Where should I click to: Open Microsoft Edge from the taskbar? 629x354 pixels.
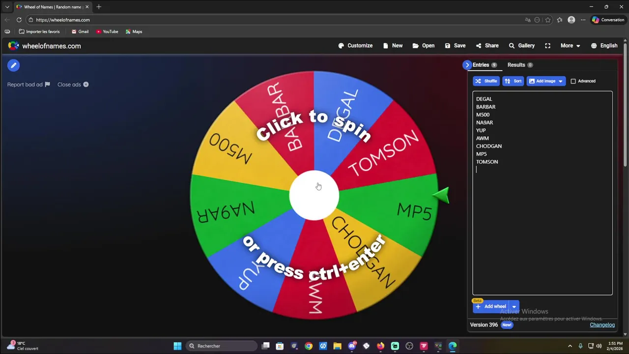[x=453, y=346]
